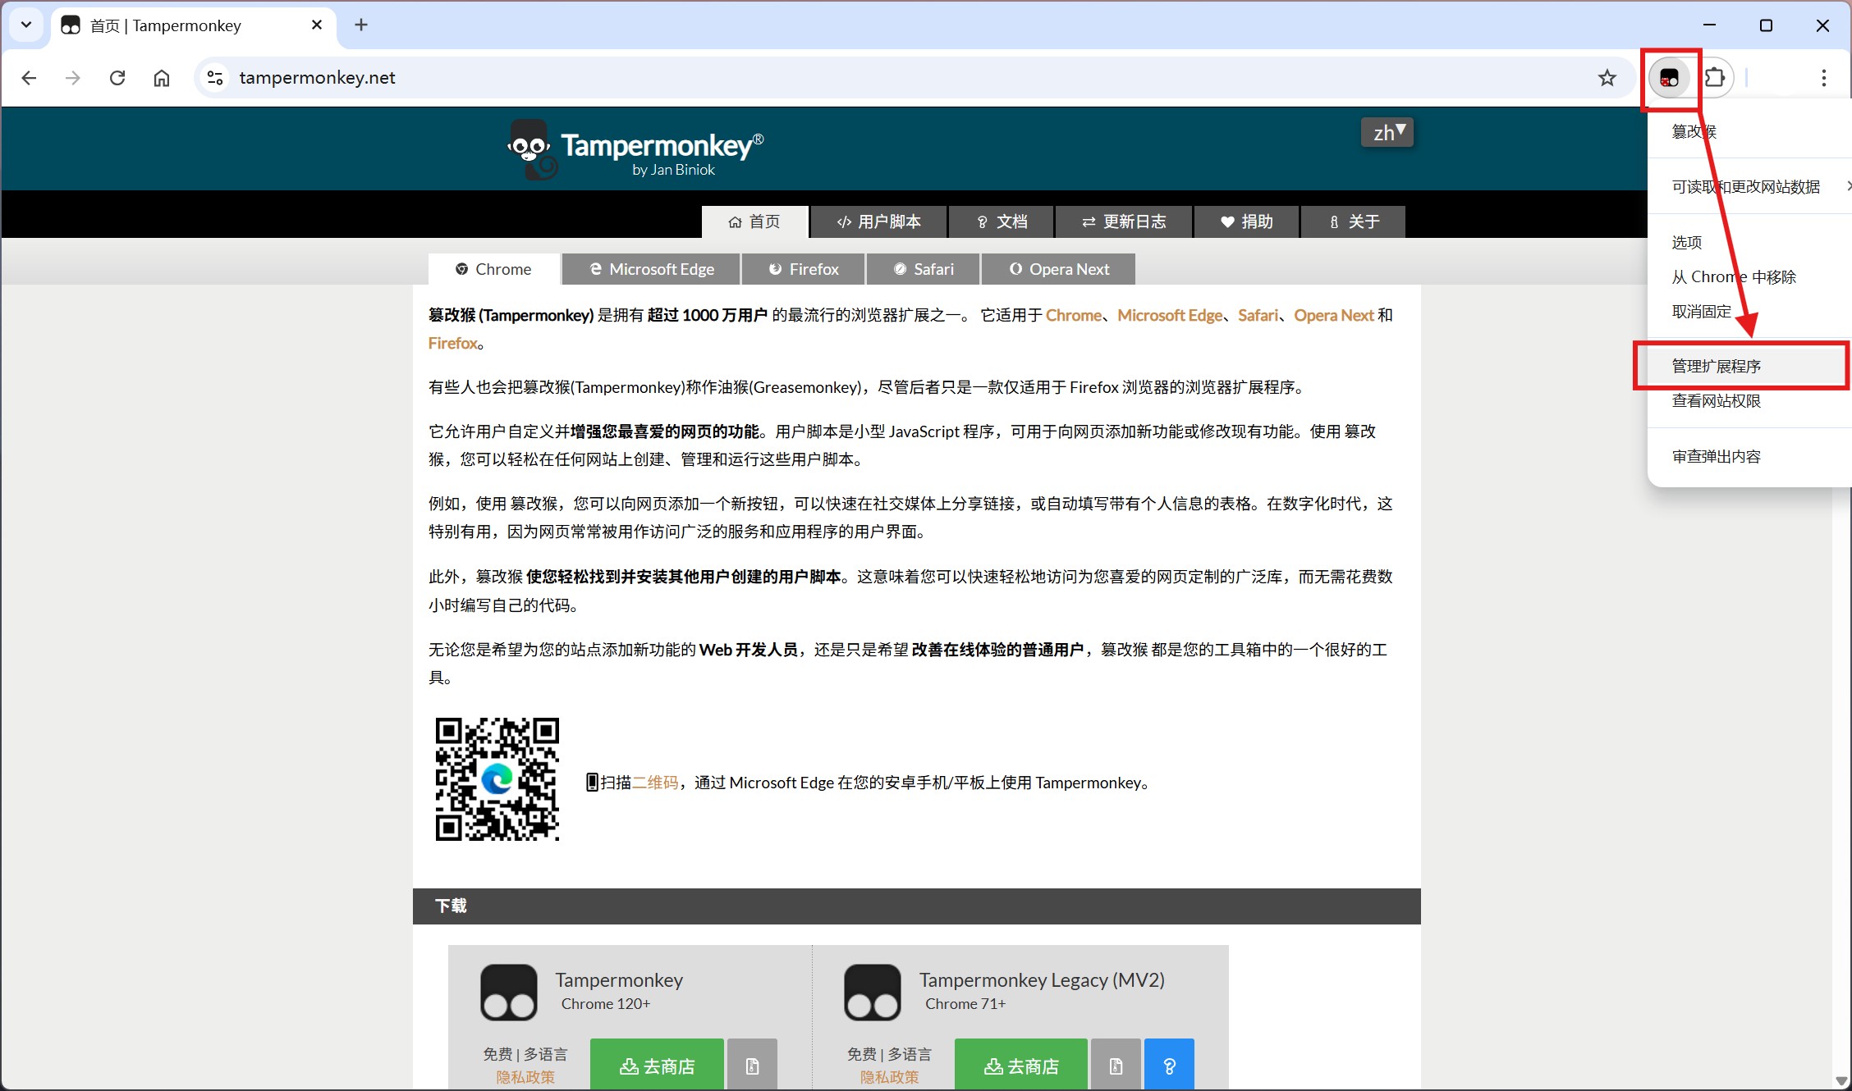Click the page scrollbar down arrow
The image size is (1852, 1091).
[1841, 1080]
